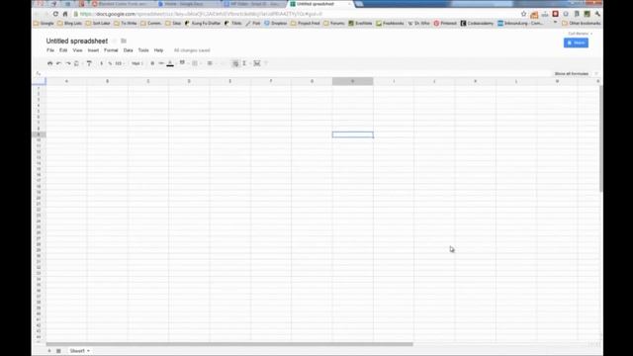Viewport: 633px width, 356px height.
Task: Select column A header
Action: pyautogui.click(x=66, y=81)
